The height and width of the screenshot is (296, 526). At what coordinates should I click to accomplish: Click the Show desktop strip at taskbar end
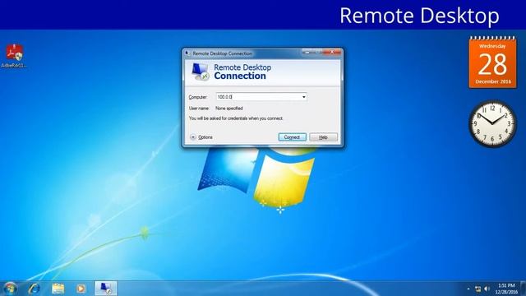coord(524,289)
